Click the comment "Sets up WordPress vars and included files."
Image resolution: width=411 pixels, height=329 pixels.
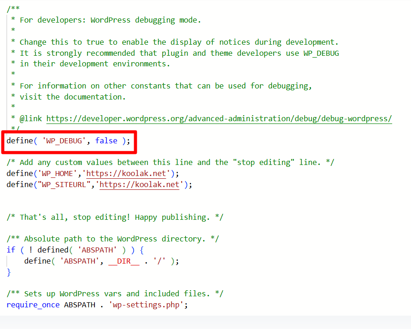coord(115,294)
